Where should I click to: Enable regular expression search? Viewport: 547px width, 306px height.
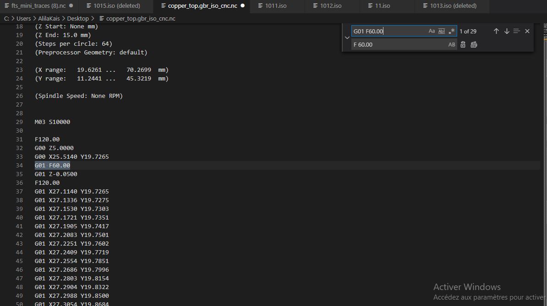pyautogui.click(x=451, y=31)
